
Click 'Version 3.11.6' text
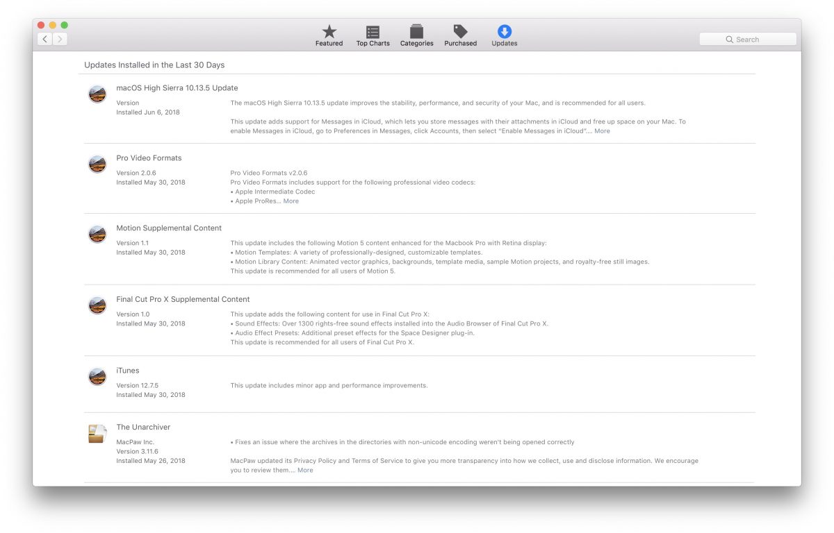[x=137, y=452]
